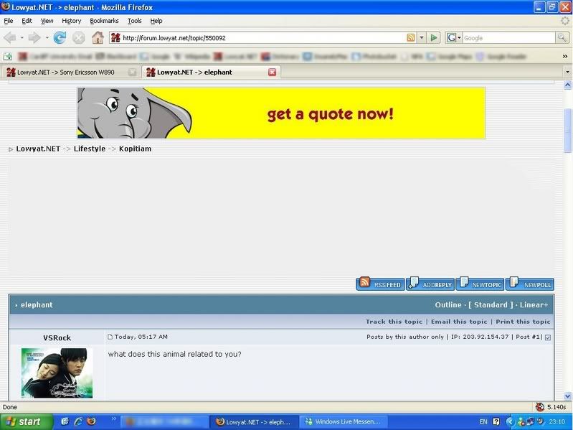Screen dimensions: 573x430
Task: Click the RSS feed icon in address bar
Action: (x=411, y=37)
